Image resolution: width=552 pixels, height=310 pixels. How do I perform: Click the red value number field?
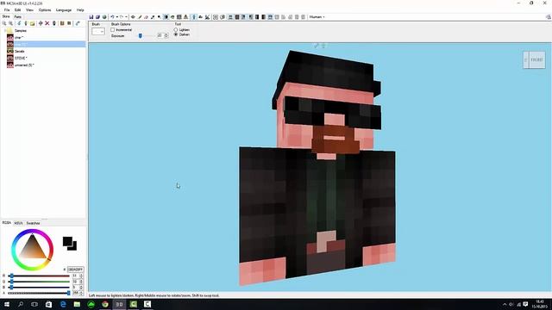click(x=75, y=276)
